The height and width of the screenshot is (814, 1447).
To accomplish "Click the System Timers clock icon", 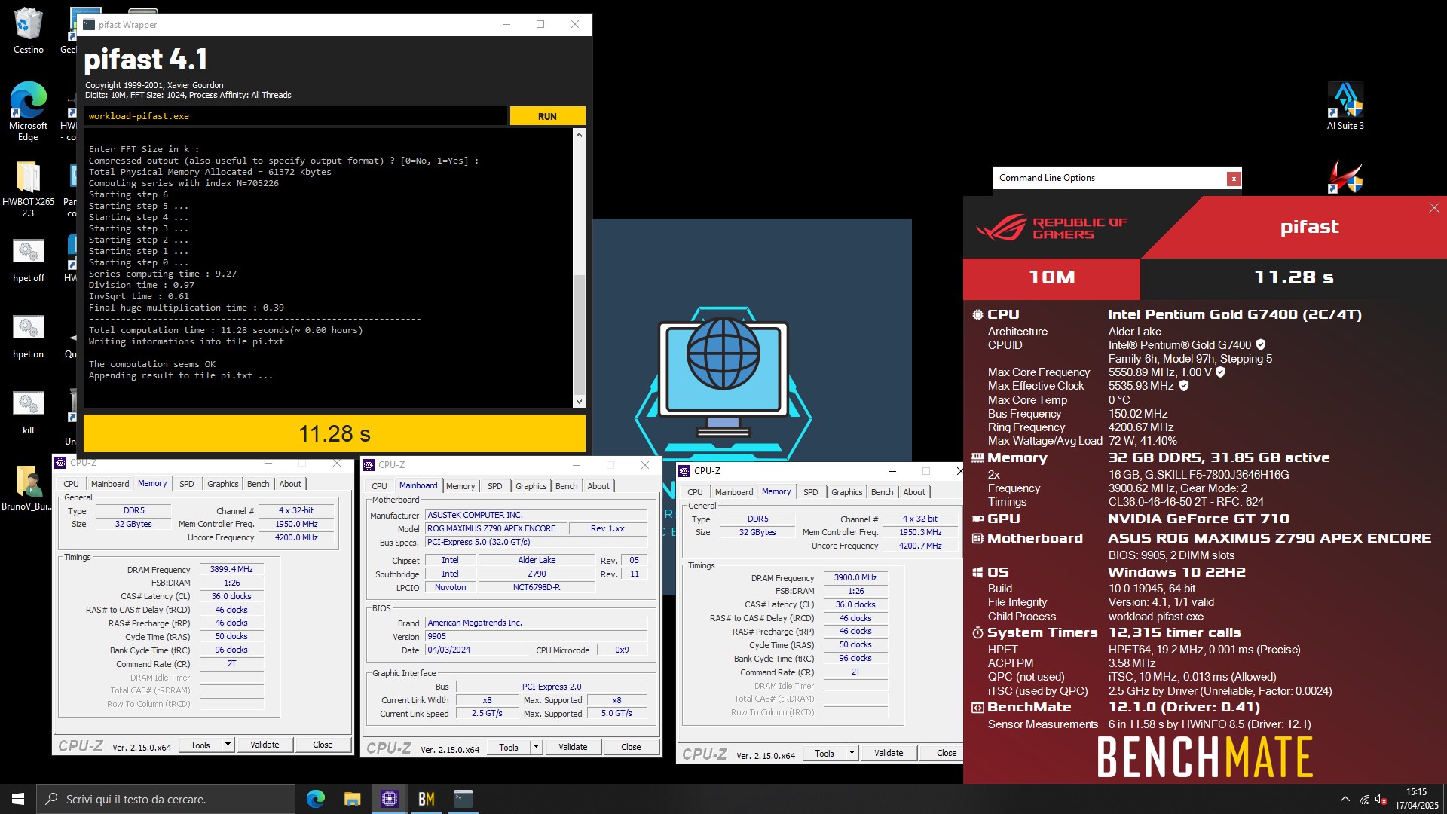I will [x=977, y=633].
